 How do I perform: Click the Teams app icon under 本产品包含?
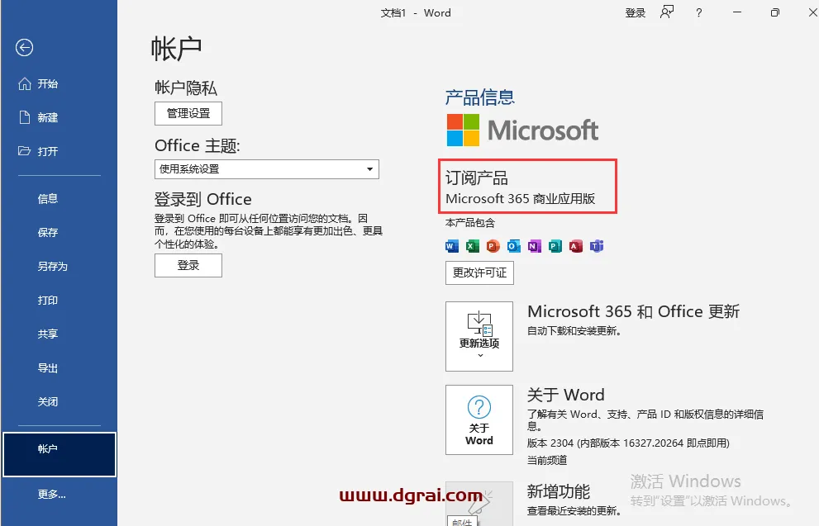597,246
